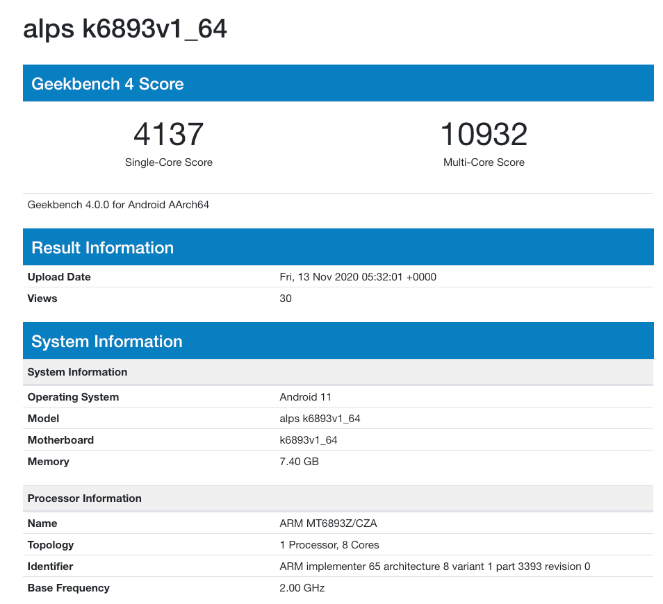This screenshot has height=604, width=663.
Task: Click the Base Frequency value 2.00 GHz
Action: point(302,588)
